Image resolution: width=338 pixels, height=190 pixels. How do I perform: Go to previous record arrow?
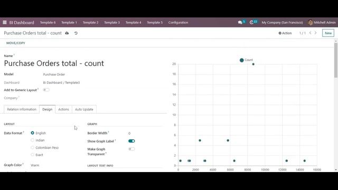coord(310,33)
